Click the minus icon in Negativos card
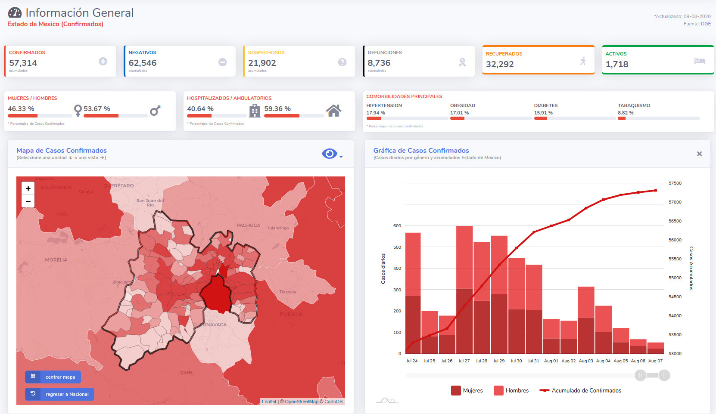The height and width of the screenshot is (414, 716). tap(223, 62)
